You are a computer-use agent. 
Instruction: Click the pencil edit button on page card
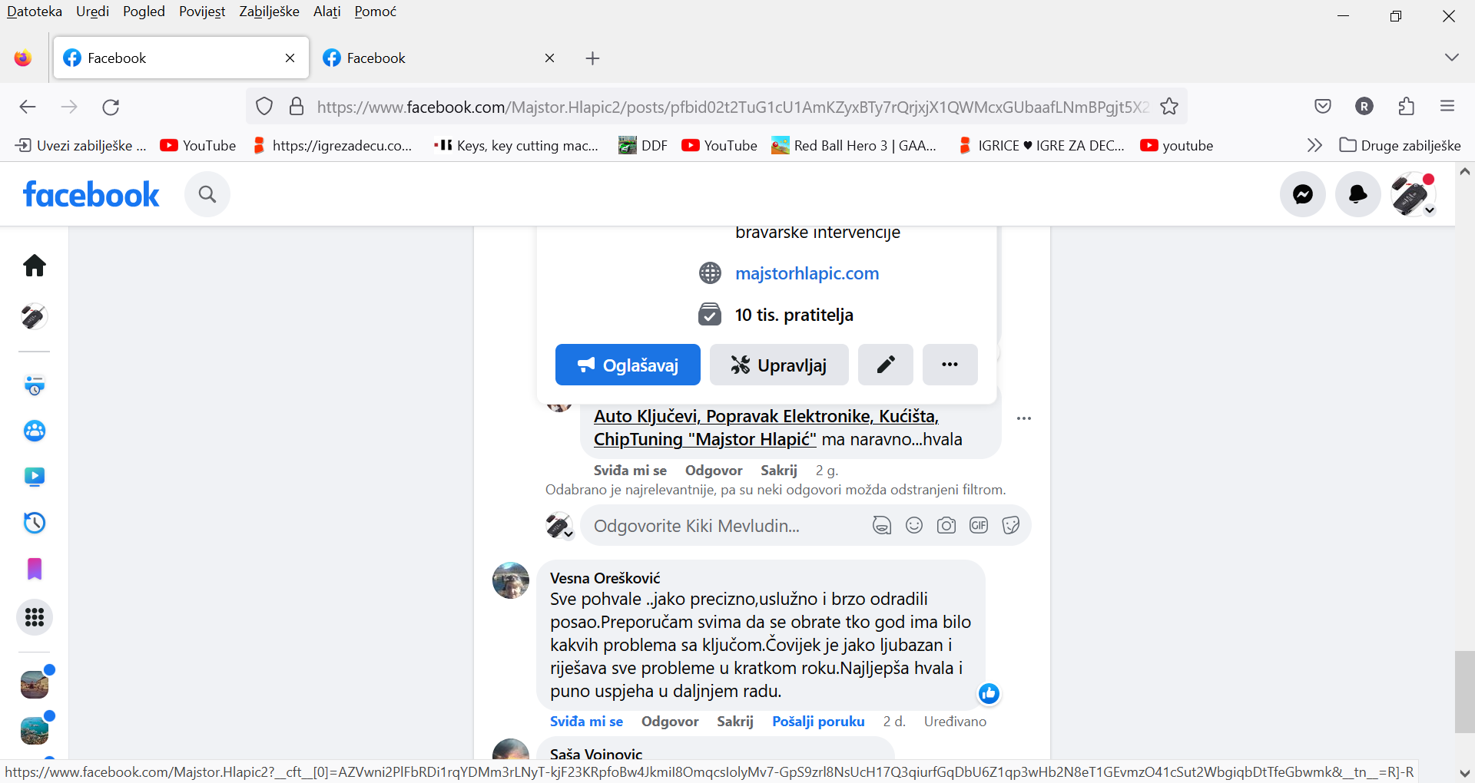(x=886, y=365)
